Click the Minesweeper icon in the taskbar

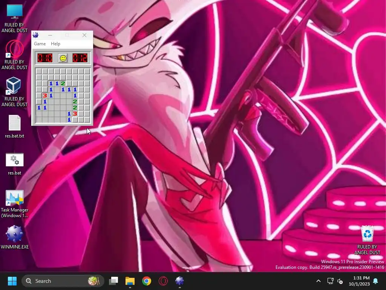(179, 281)
